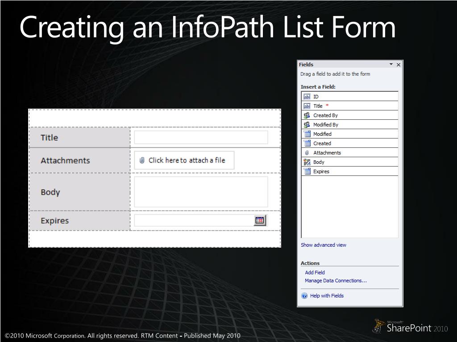Select the Body field in Fields pane
This screenshot has width=457, height=342.
[x=350, y=162]
